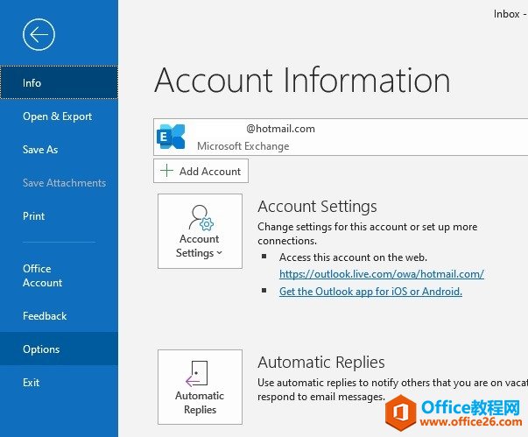Screen dimensions: 528x437
Task: Click the back arrow circle icon
Action: click(39, 34)
